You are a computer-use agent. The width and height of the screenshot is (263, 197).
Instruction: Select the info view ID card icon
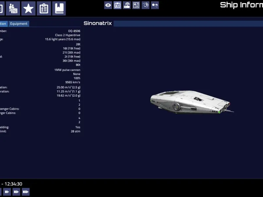tap(117, 5)
